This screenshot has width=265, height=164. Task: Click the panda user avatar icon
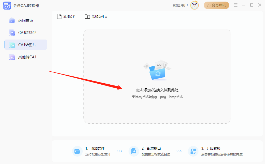(195, 5)
